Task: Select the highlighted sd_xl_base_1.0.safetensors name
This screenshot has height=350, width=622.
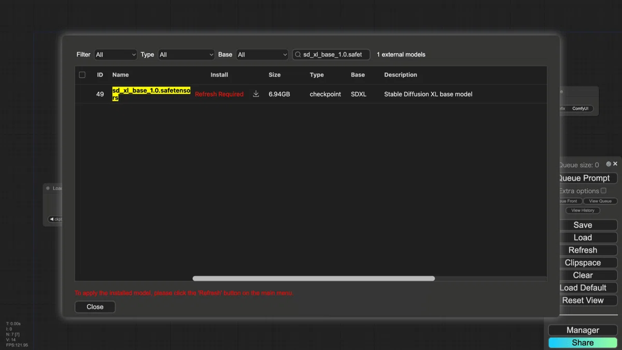Action: [151, 94]
